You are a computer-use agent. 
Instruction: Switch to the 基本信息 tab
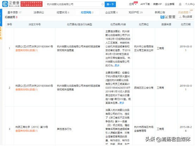pos(14,12)
